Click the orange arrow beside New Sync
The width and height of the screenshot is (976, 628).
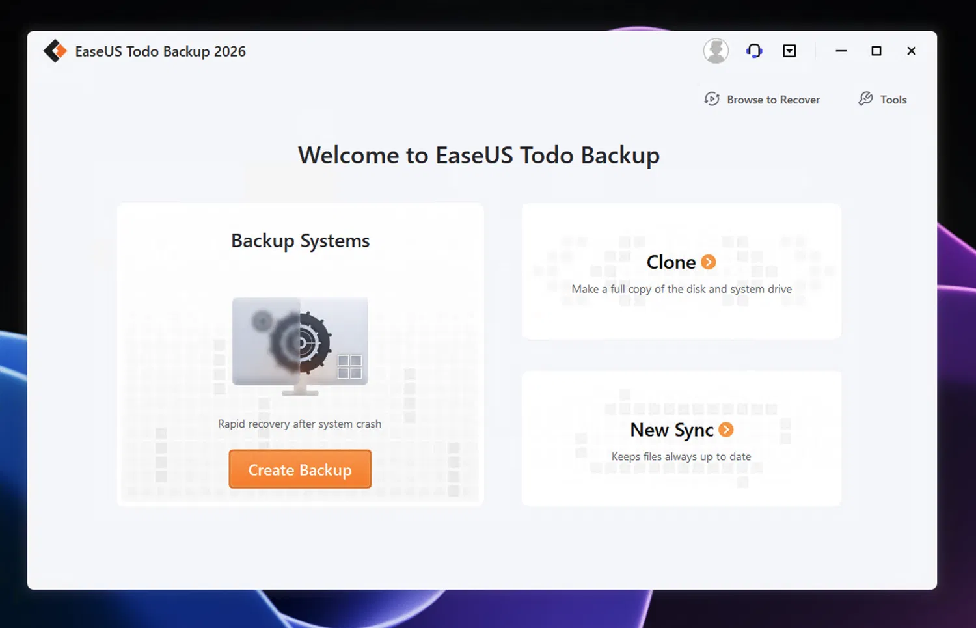click(x=726, y=430)
